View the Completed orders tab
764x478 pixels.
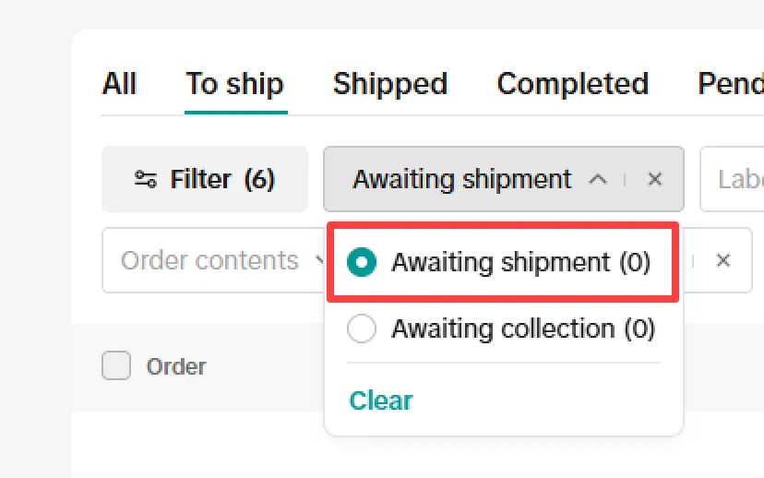(x=572, y=84)
